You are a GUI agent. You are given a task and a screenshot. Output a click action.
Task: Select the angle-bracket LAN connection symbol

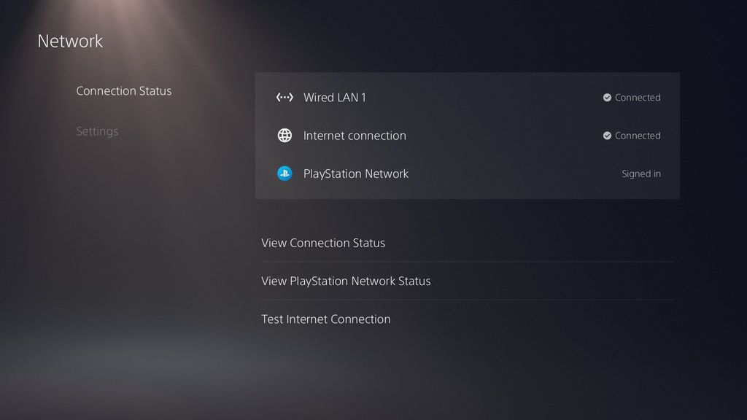284,97
